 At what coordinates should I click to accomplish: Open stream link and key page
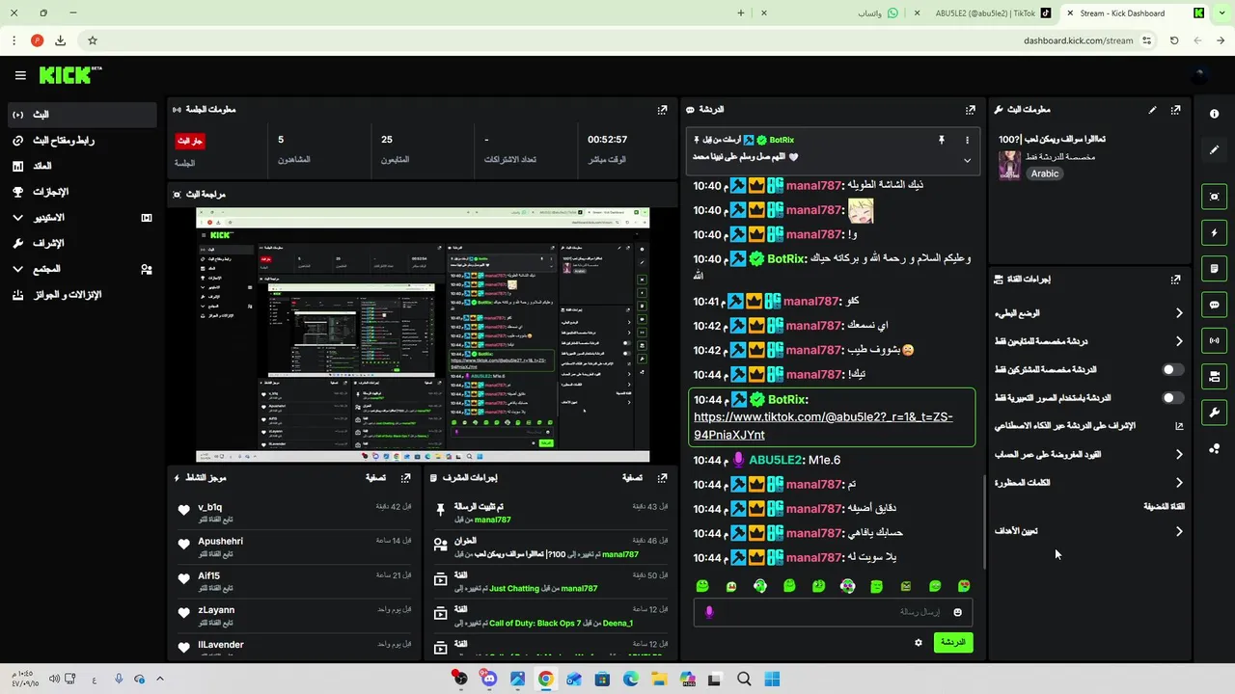pos(82,141)
